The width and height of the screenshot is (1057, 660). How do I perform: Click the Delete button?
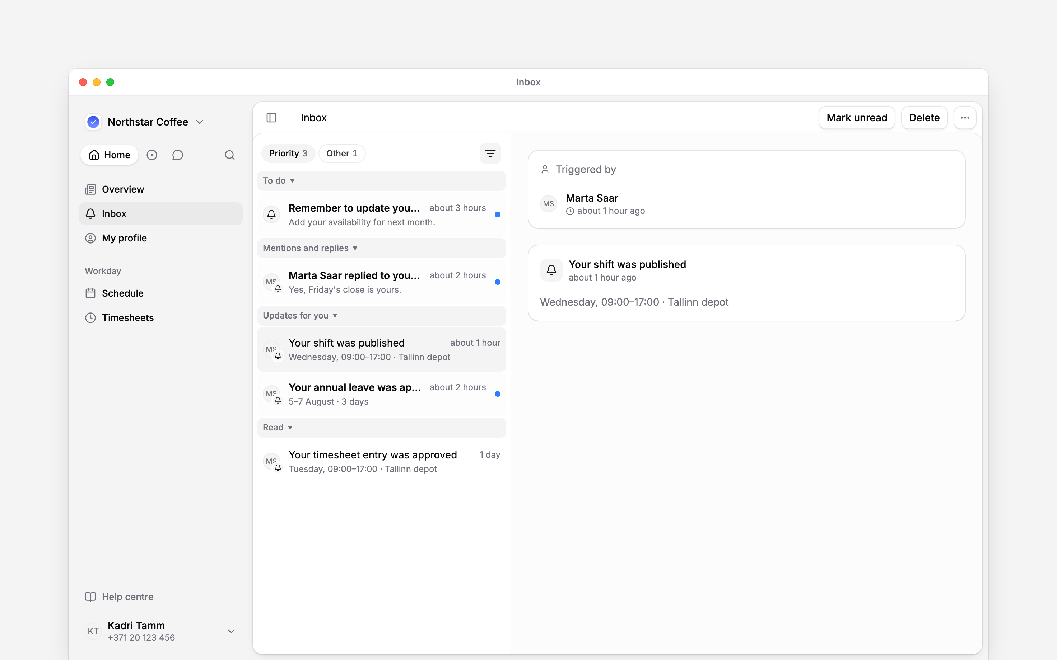point(924,118)
